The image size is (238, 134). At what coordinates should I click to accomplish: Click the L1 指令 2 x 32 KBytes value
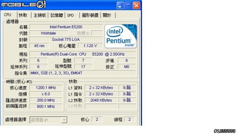(x=101, y=94)
